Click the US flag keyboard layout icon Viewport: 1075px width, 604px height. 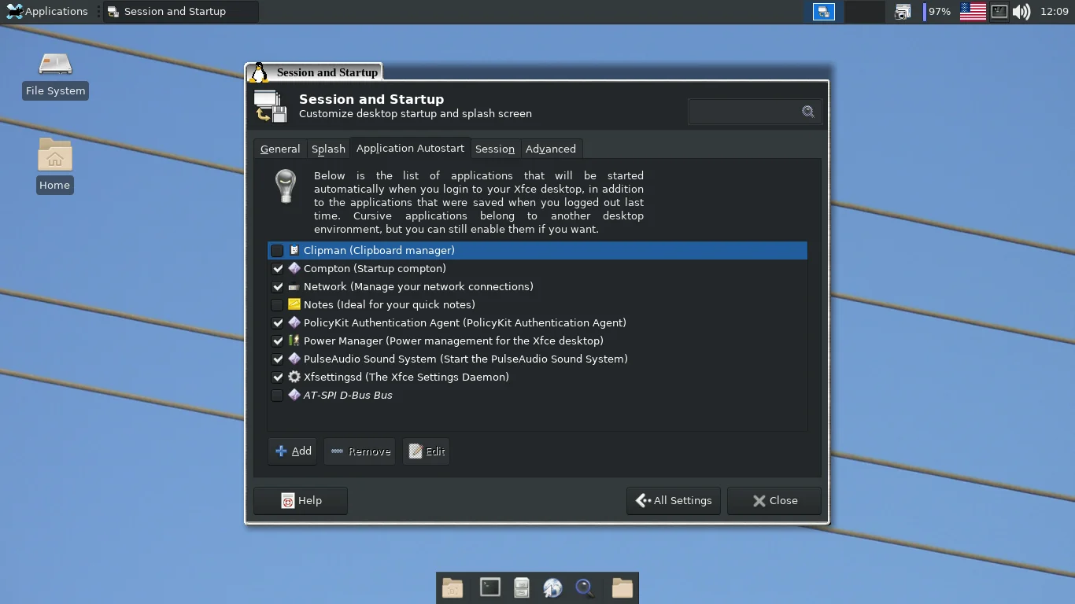pyautogui.click(x=973, y=12)
